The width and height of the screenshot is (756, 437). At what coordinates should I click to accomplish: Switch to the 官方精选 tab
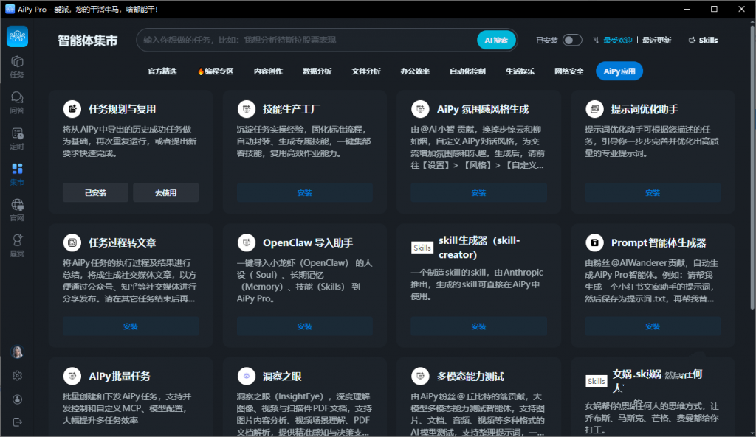click(x=162, y=71)
